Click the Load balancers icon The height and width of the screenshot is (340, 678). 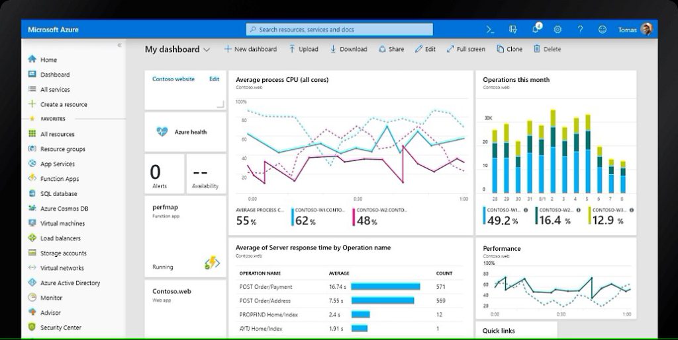coord(32,238)
